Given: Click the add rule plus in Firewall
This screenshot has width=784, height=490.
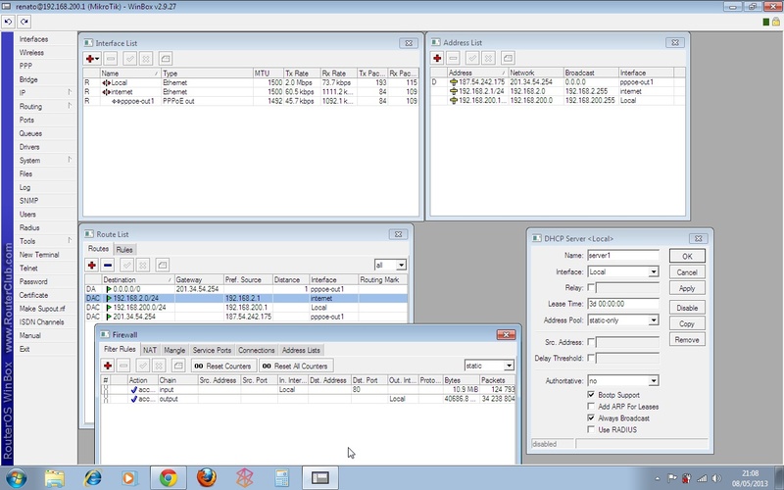Looking at the screenshot, I should pyautogui.click(x=106, y=365).
